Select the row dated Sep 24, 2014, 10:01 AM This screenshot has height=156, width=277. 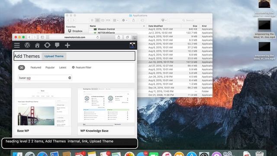click(x=175, y=88)
